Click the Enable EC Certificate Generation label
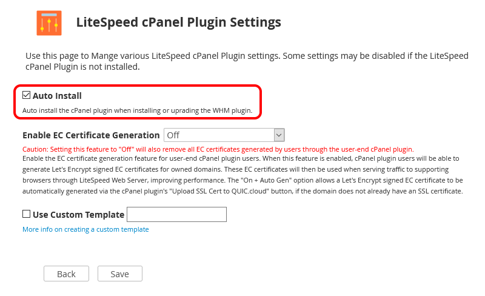The height and width of the screenshot is (296, 485). click(91, 135)
